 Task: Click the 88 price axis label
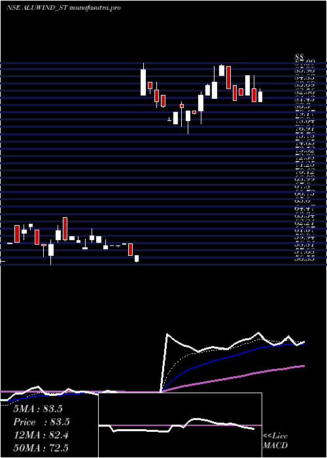pyautogui.click(x=300, y=57)
